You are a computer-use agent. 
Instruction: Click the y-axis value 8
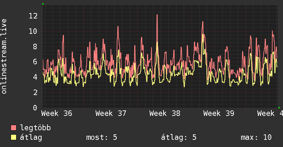pyautogui.click(x=35, y=47)
